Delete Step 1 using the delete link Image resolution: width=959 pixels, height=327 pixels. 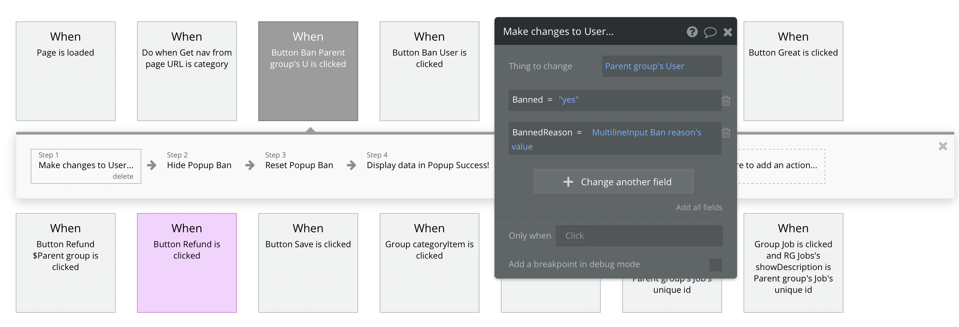123,176
